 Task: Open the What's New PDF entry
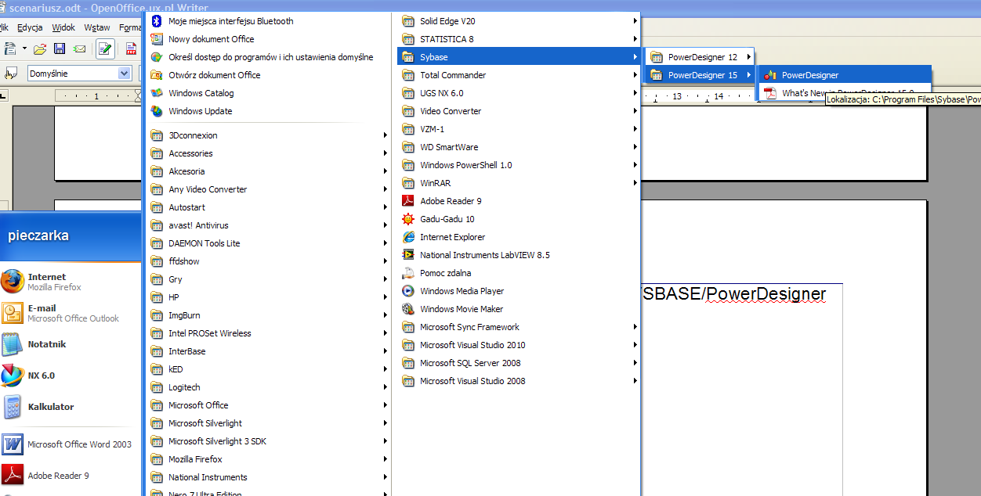844,93
